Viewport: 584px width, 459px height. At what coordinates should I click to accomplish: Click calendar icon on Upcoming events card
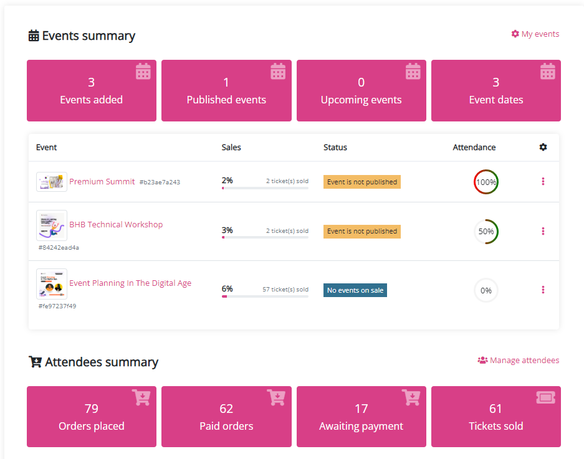[x=413, y=72]
